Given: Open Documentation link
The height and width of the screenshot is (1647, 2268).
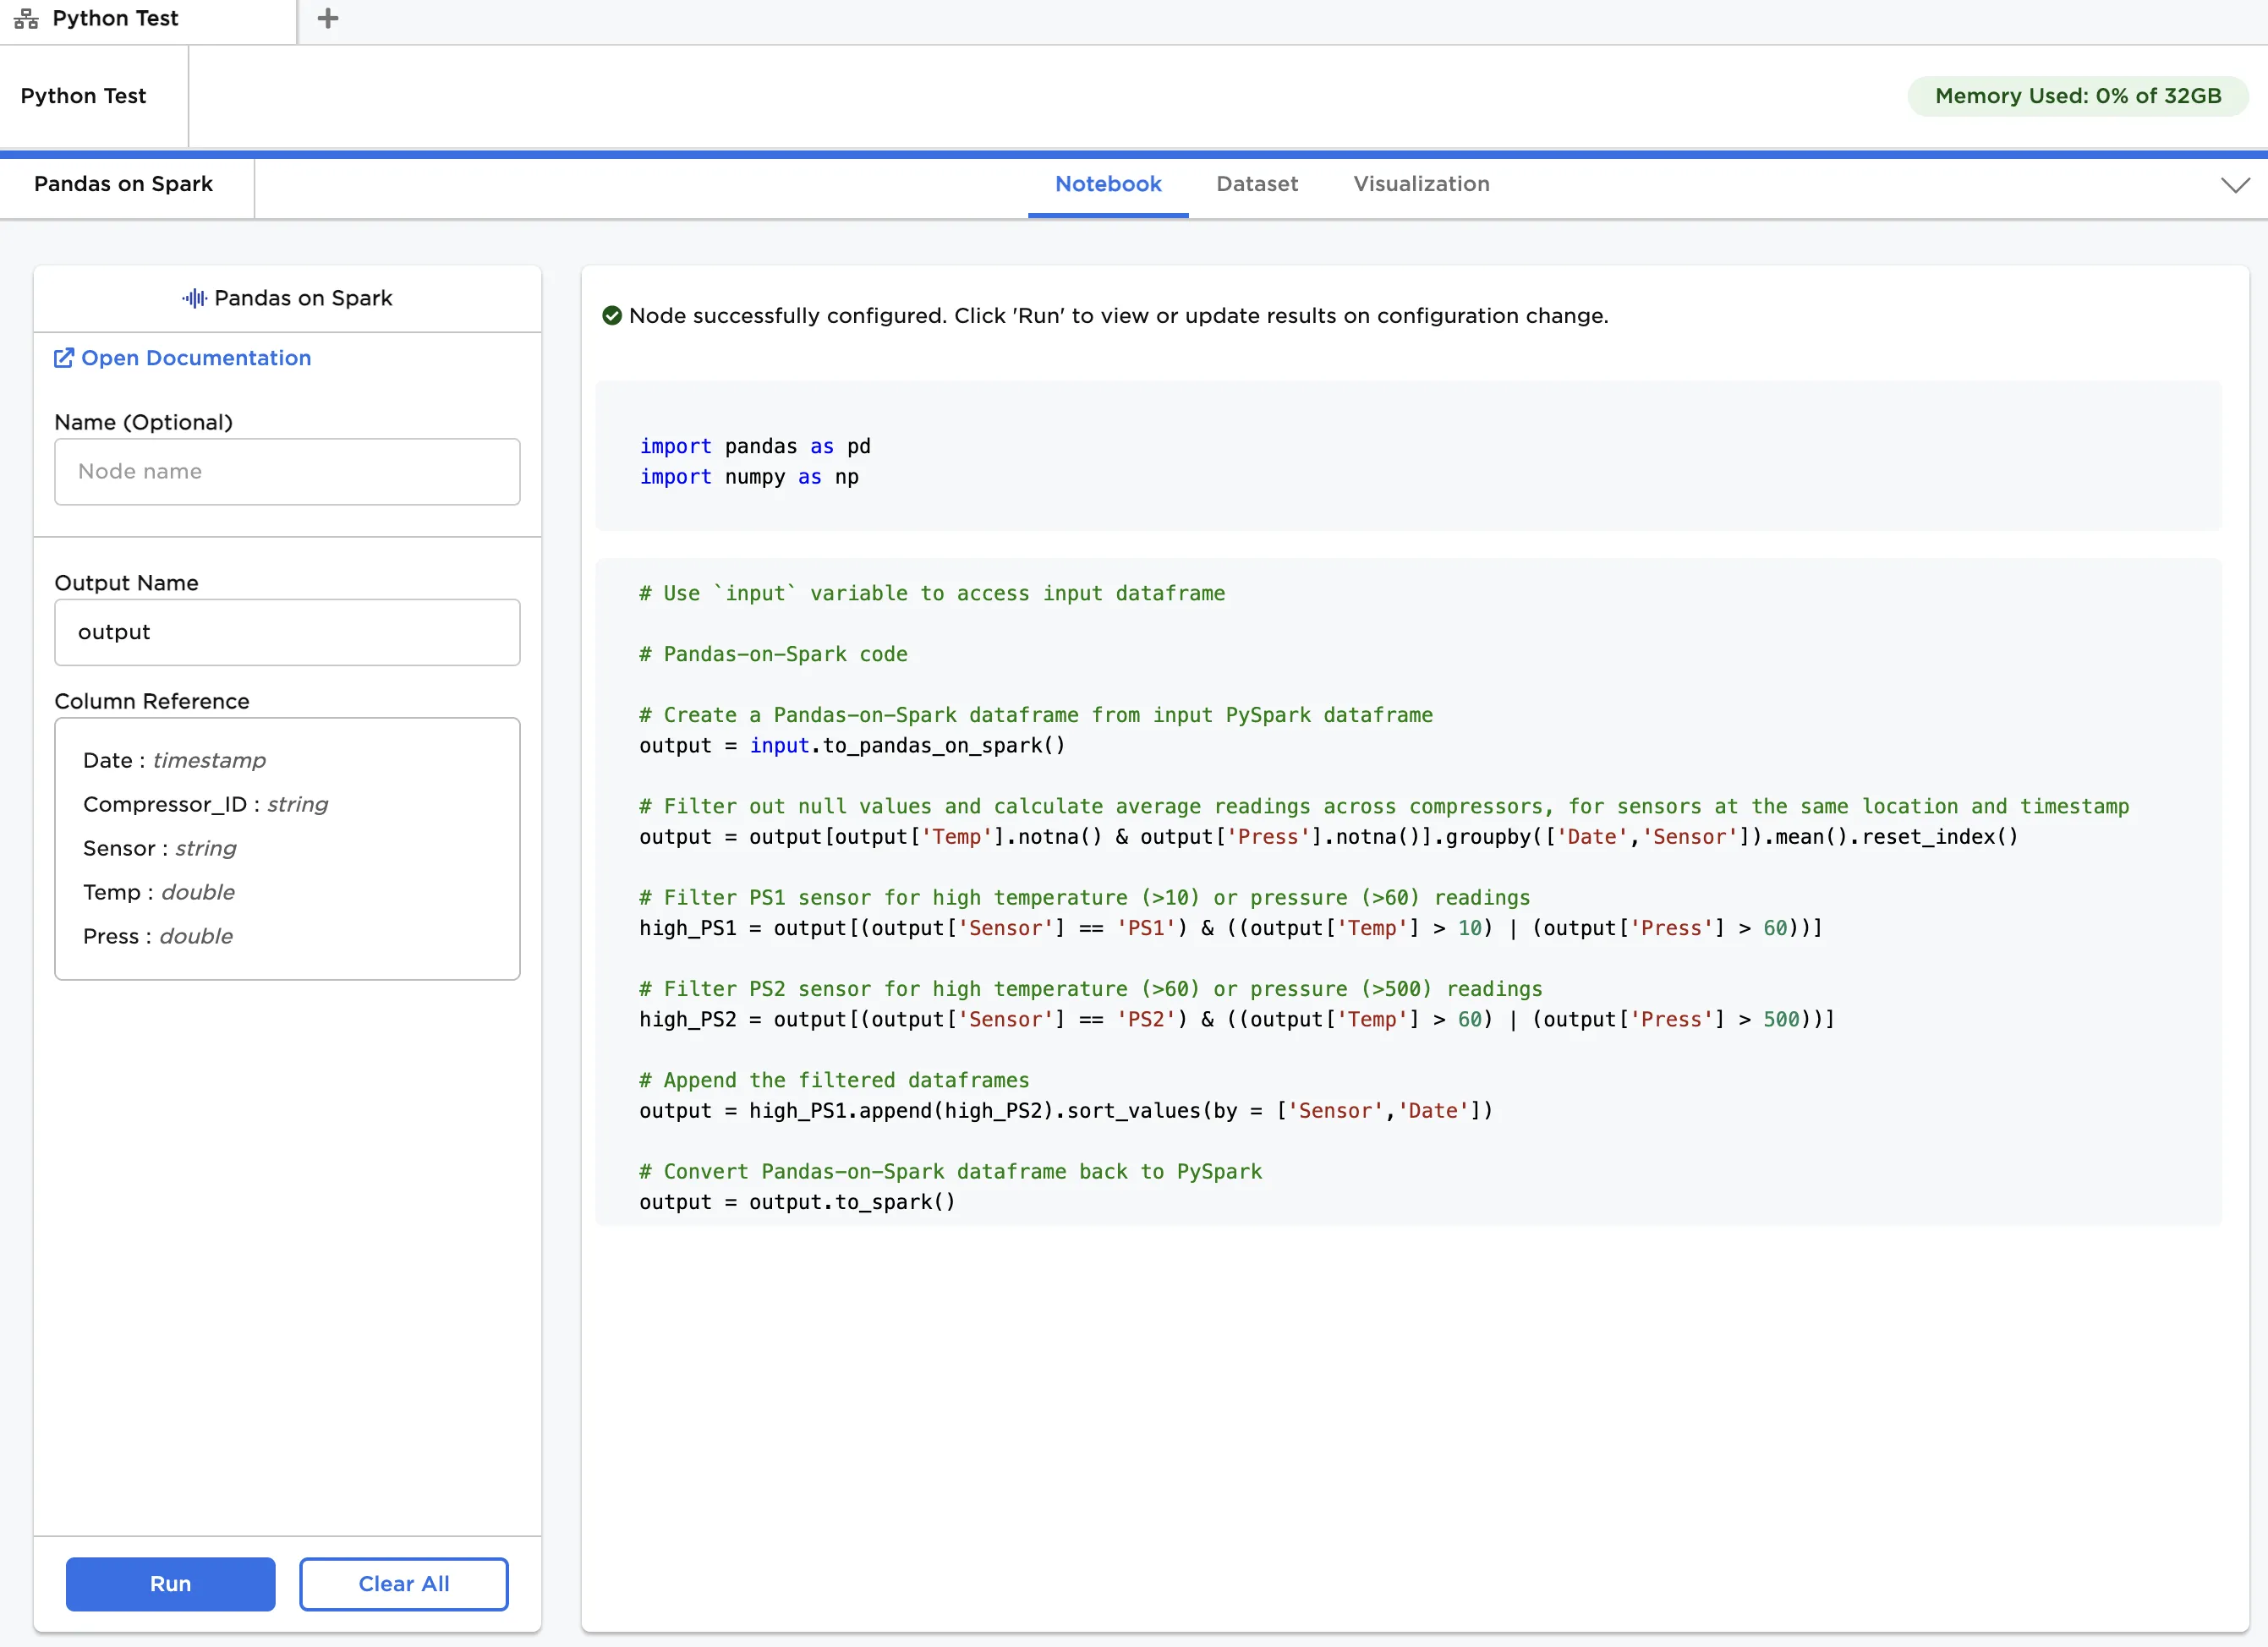Looking at the screenshot, I should coord(195,358).
